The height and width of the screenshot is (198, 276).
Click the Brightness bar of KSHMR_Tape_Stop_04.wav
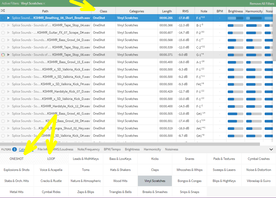pos(235,26)
